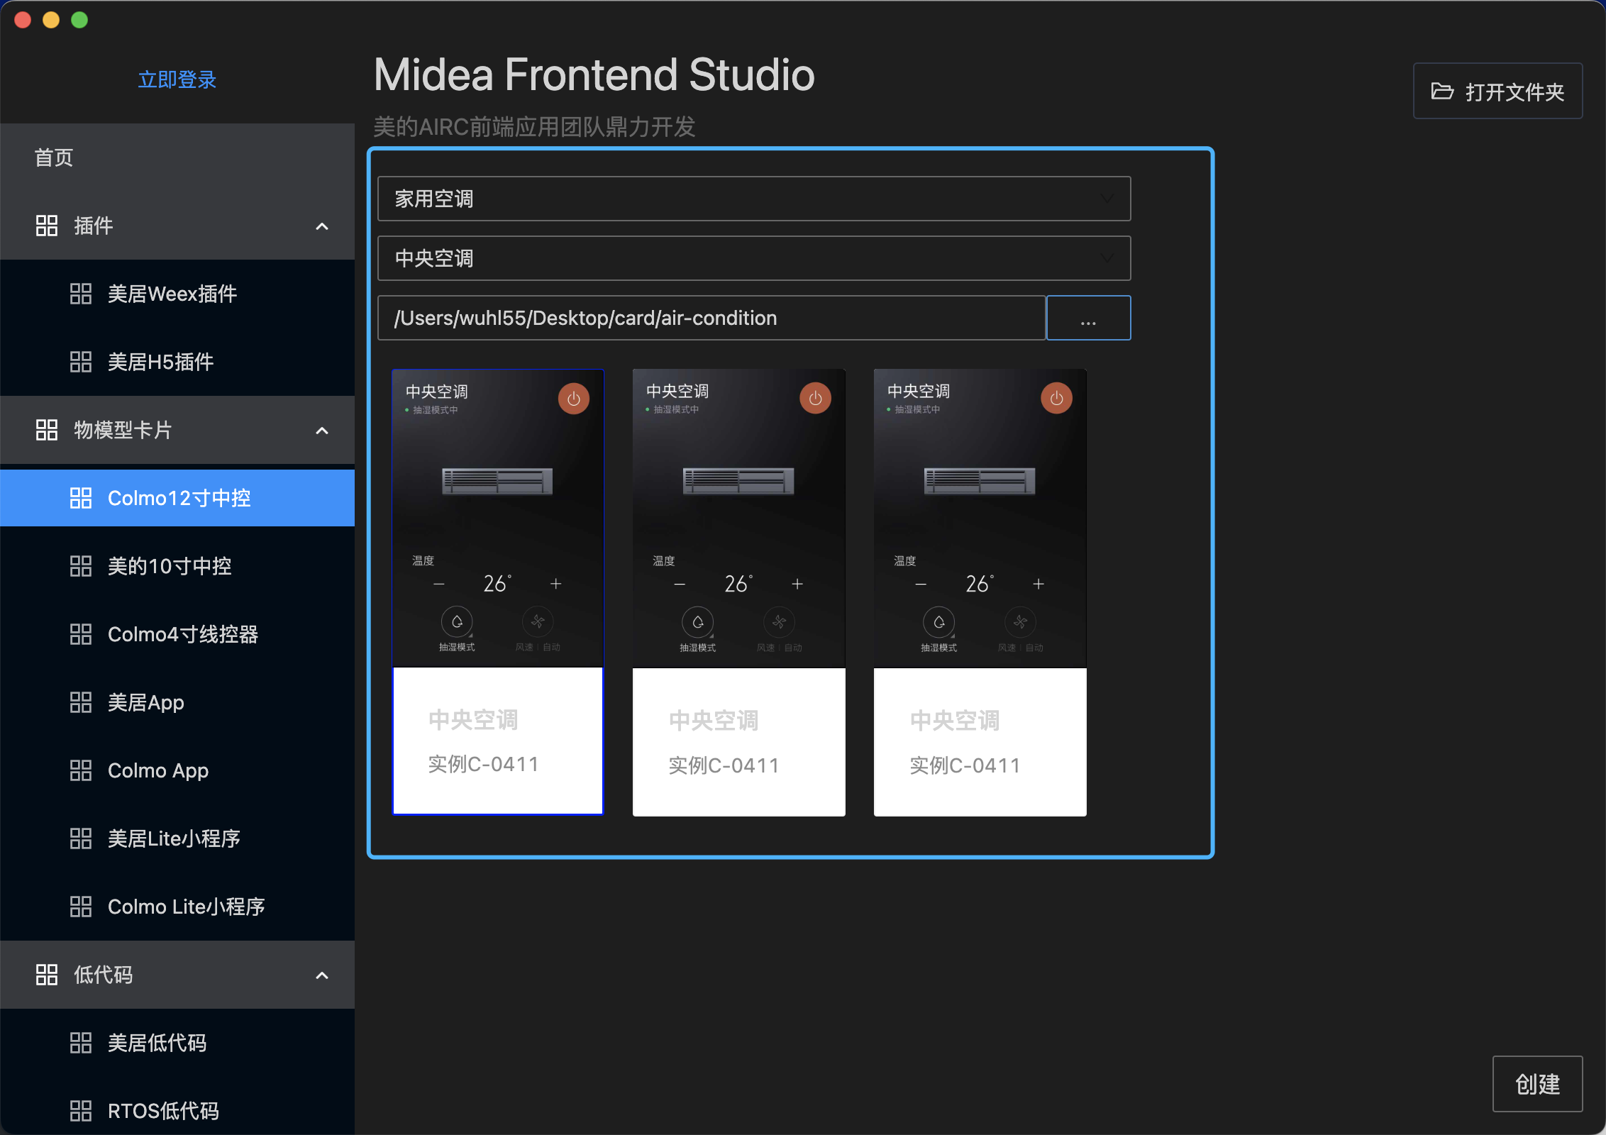Click the ... browse path button

click(x=1088, y=318)
